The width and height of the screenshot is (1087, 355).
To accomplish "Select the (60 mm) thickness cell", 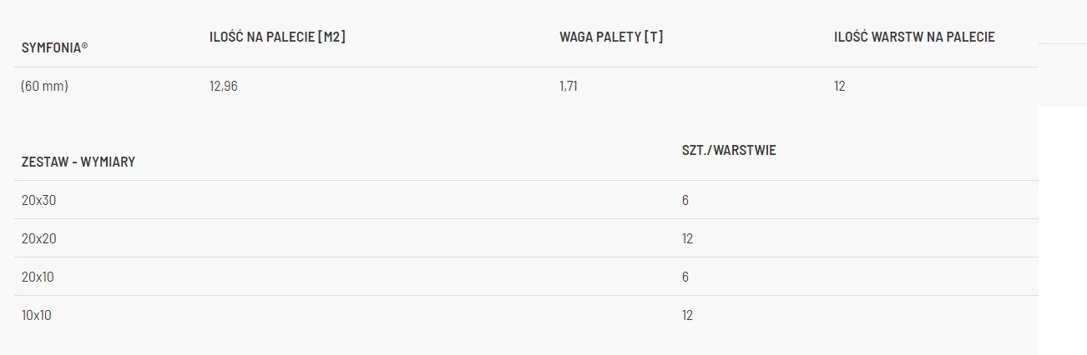I will [x=45, y=86].
